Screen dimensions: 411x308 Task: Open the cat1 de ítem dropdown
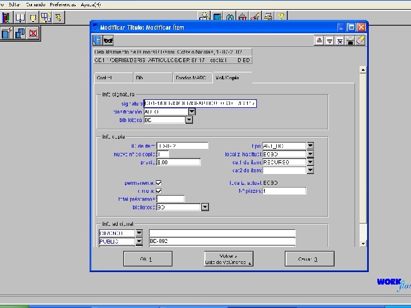click(x=310, y=162)
